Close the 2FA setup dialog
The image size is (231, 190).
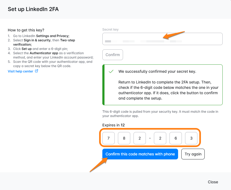(213, 182)
